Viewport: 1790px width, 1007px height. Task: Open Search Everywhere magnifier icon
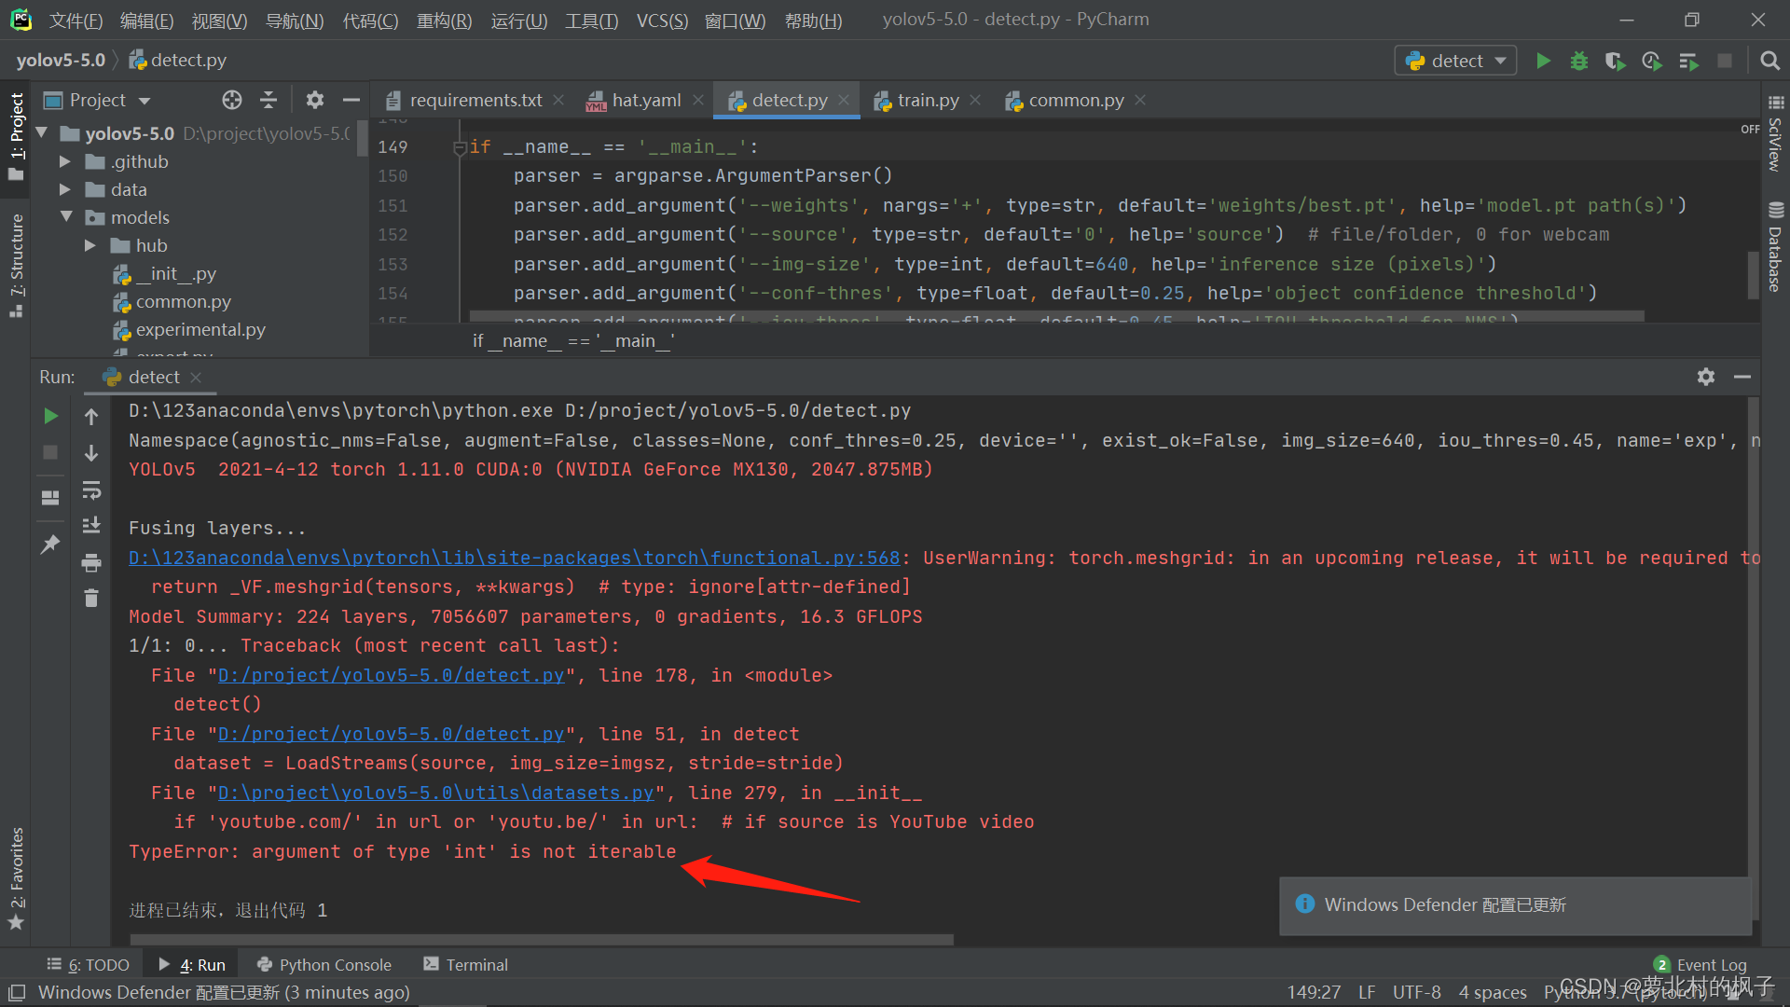[x=1769, y=61]
